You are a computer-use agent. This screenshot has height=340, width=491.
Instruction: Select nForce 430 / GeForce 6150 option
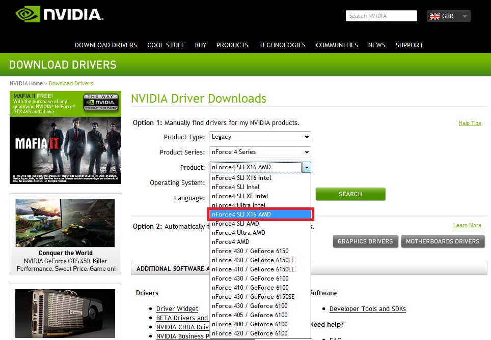tap(260, 251)
